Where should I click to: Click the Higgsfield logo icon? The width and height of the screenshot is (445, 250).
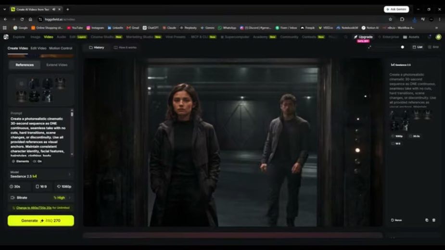(6, 37)
